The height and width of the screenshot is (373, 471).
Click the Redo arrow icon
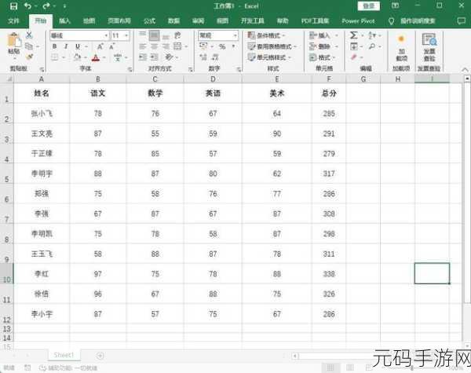point(46,5)
